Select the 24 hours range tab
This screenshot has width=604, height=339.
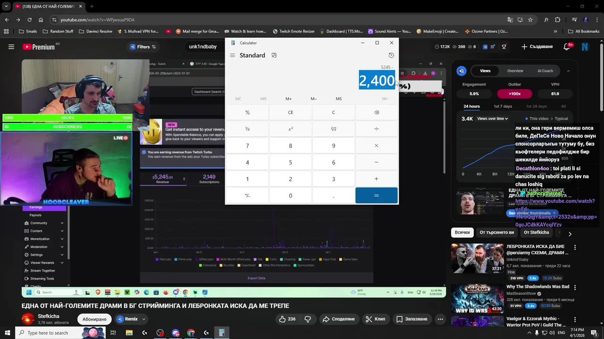471,106
